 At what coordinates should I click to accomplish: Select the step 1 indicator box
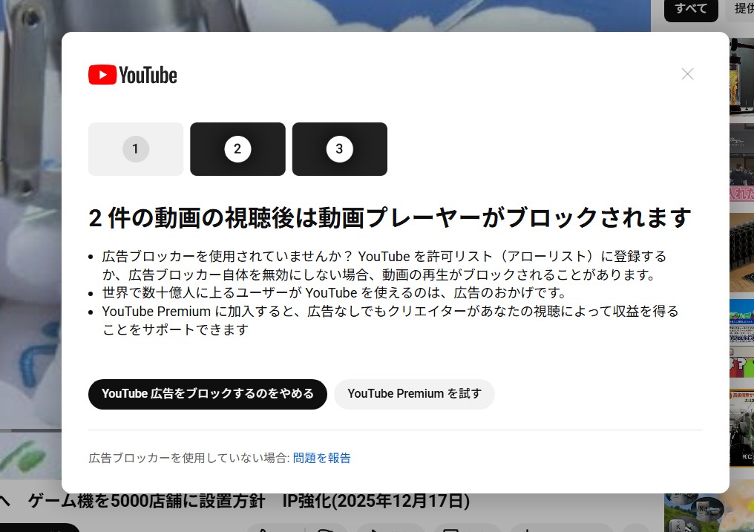coord(136,149)
